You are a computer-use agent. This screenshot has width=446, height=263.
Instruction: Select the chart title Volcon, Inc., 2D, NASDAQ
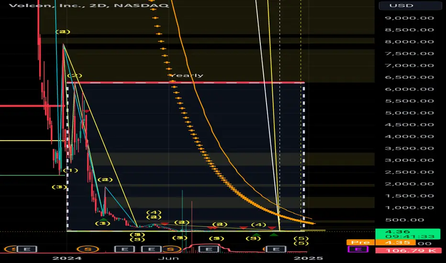89,5
